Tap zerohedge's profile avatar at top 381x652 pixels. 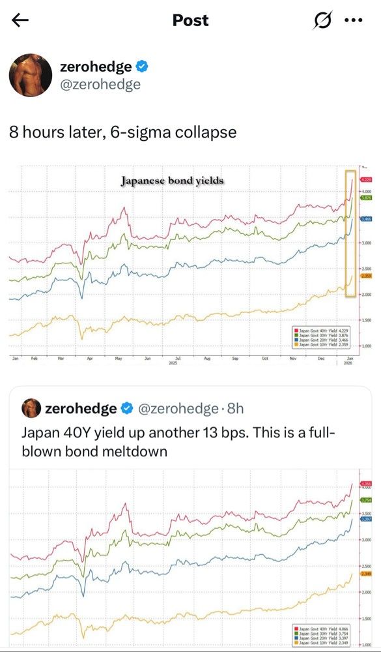coord(31,75)
